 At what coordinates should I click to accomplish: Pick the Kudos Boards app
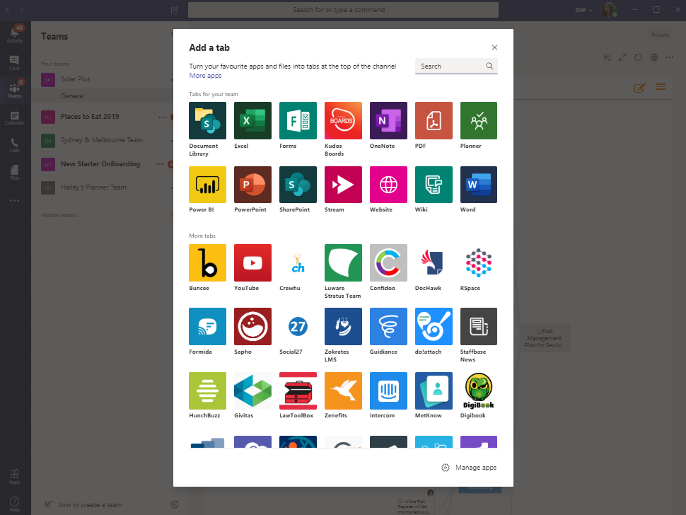click(x=343, y=120)
